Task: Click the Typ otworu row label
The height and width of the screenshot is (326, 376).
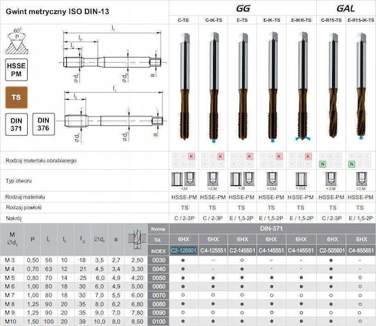Action: [x=19, y=180]
